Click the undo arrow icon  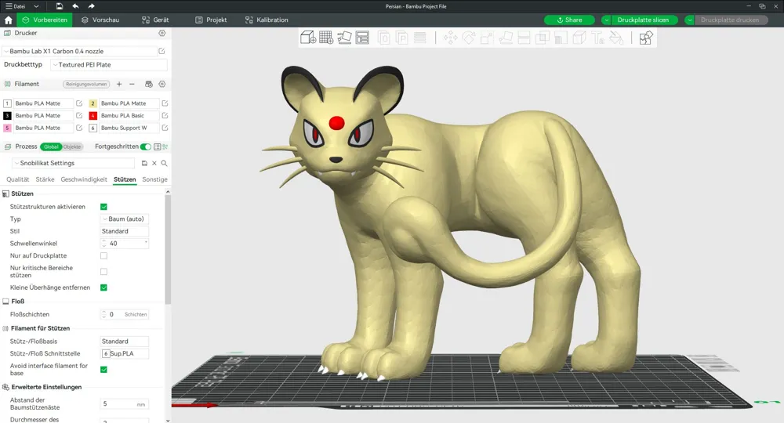click(x=75, y=6)
